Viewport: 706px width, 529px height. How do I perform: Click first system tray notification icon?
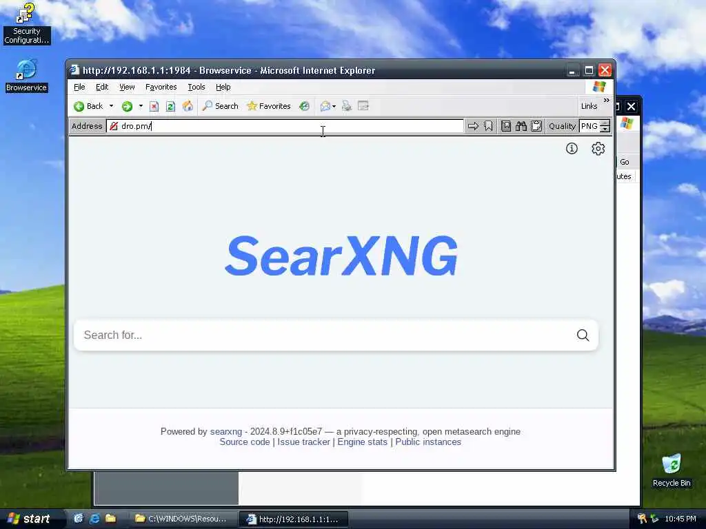click(642, 519)
